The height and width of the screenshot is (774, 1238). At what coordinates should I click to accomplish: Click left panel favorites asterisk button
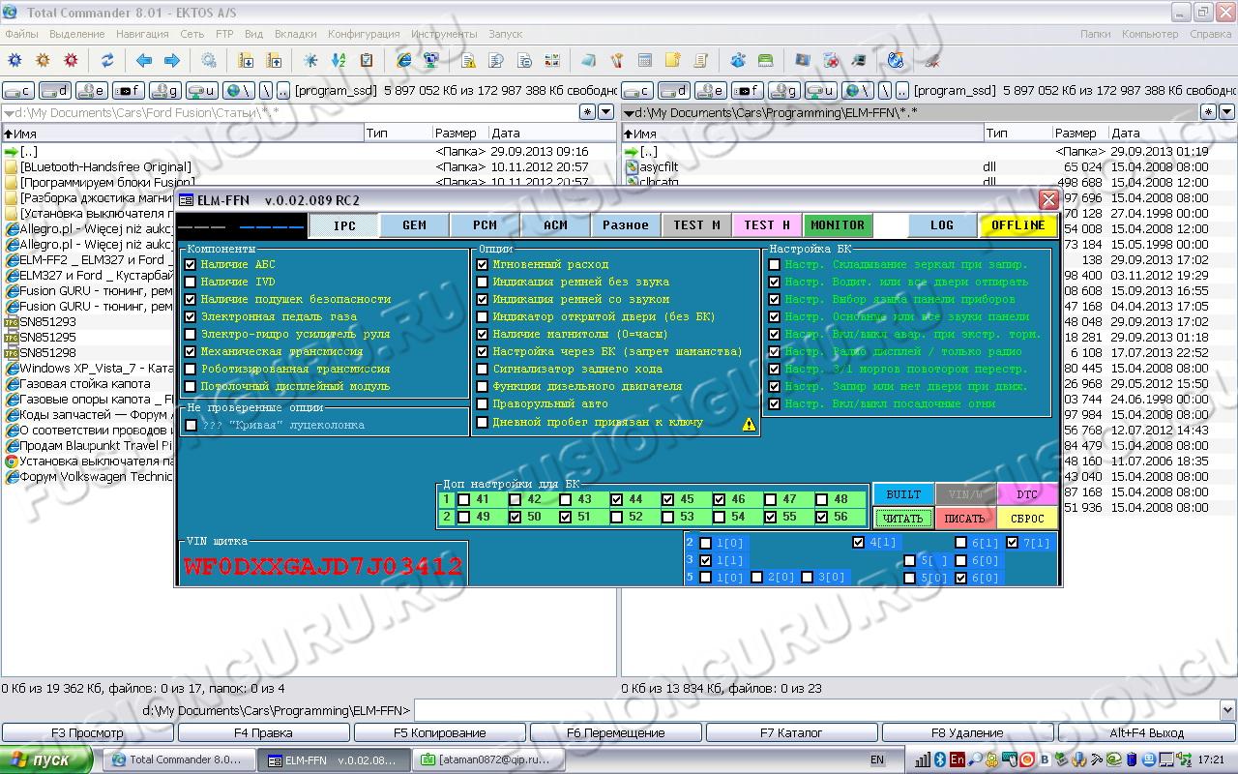587,112
